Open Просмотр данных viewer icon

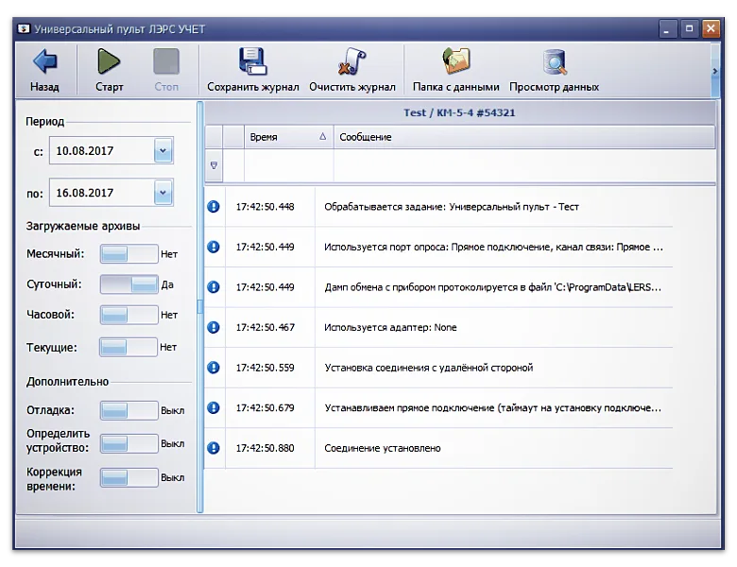point(554,63)
